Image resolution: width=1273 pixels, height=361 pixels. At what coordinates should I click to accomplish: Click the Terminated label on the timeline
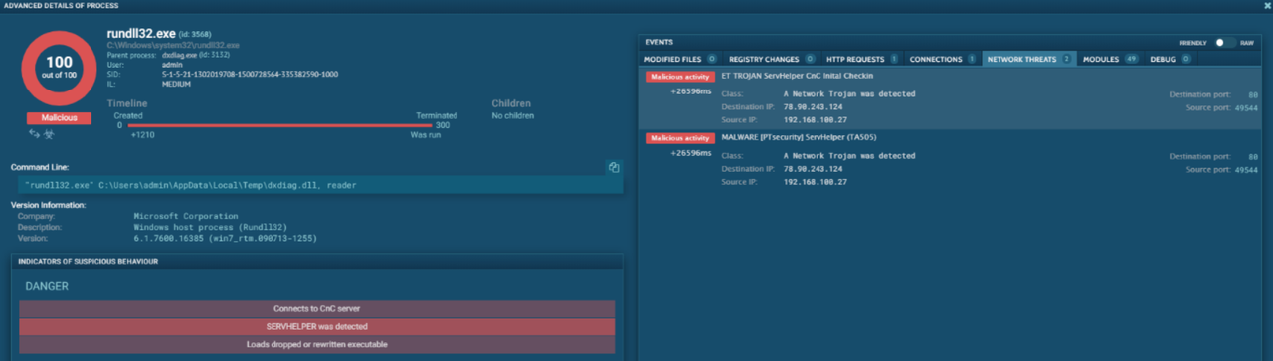pyautogui.click(x=437, y=116)
